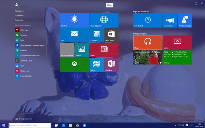Open the Money stocks tile
This screenshot has width=205, height=128.
(x=177, y=57)
